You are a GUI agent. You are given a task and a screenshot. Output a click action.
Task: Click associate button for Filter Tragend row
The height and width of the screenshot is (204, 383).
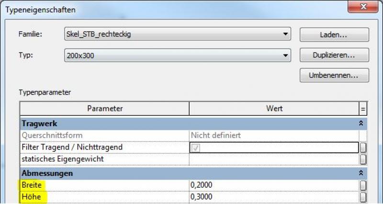pos(363,147)
